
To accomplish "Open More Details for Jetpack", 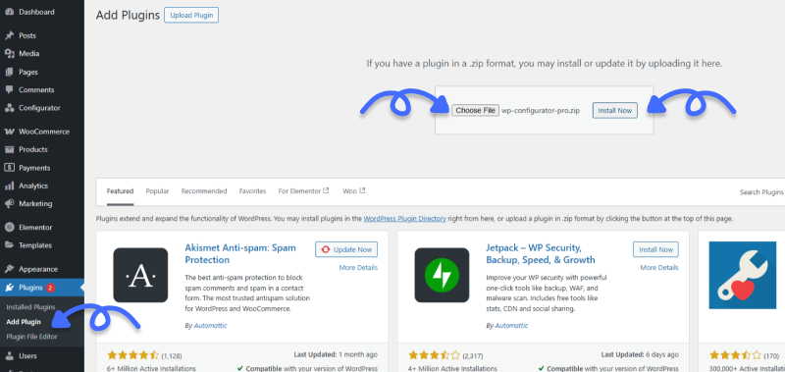I will 659,268.
